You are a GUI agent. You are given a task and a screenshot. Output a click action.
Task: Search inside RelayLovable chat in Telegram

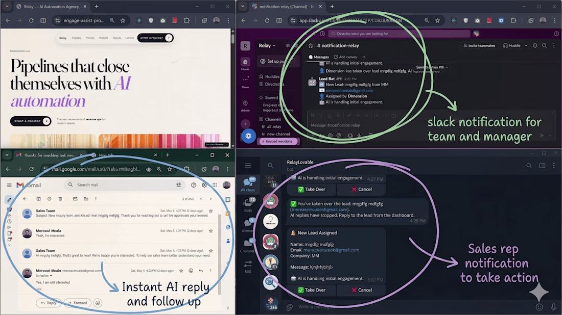point(529,165)
